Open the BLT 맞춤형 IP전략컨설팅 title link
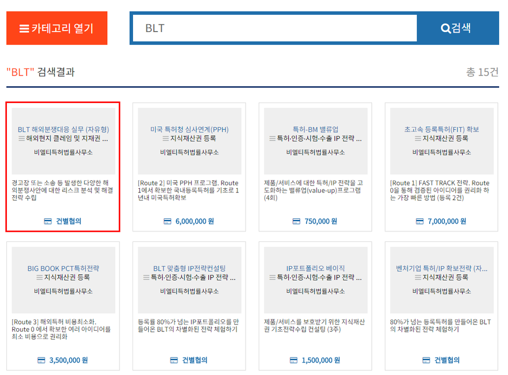This screenshot has width=508, height=375. point(189,268)
